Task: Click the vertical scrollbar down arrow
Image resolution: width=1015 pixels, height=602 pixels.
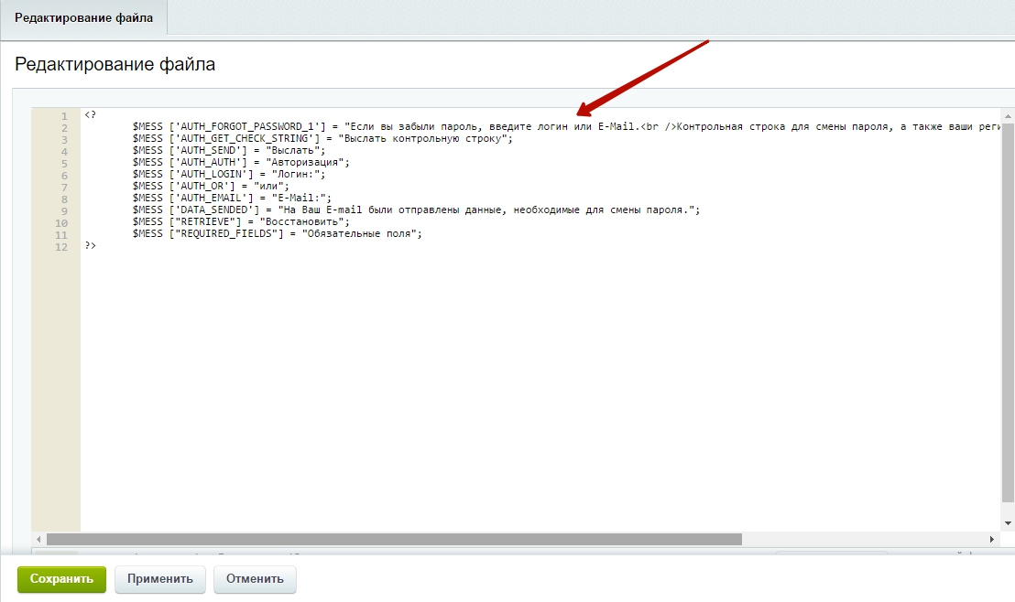Action: (1008, 522)
